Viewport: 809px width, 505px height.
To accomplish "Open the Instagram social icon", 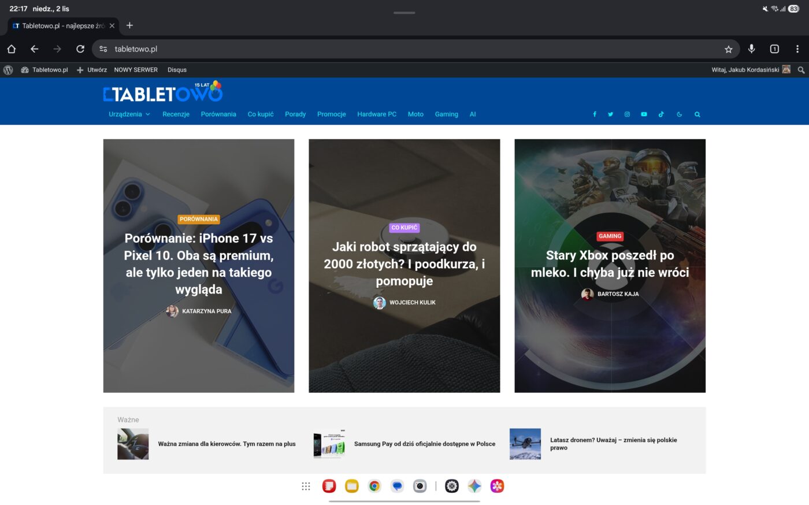I will (627, 114).
